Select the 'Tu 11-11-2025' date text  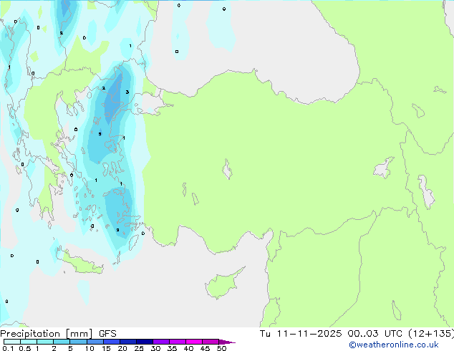[x=301, y=334]
